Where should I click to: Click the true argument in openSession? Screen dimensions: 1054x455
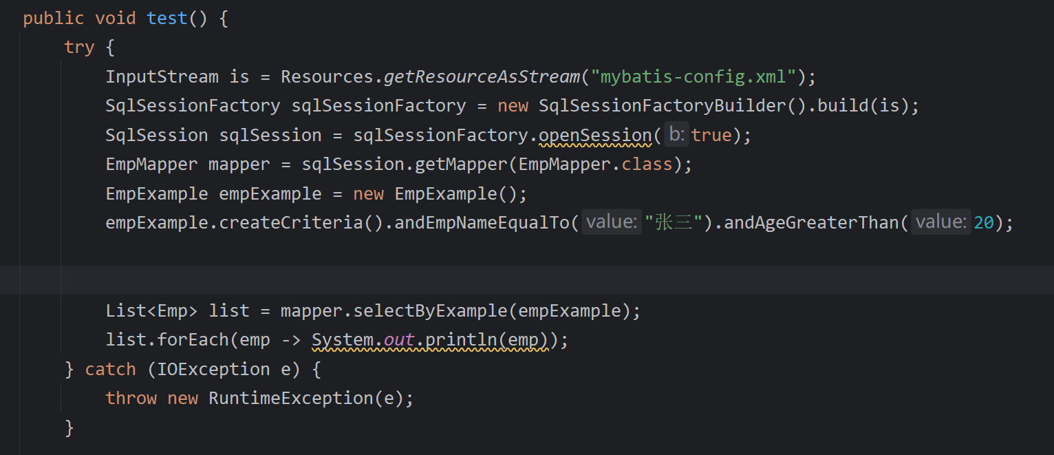point(711,135)
